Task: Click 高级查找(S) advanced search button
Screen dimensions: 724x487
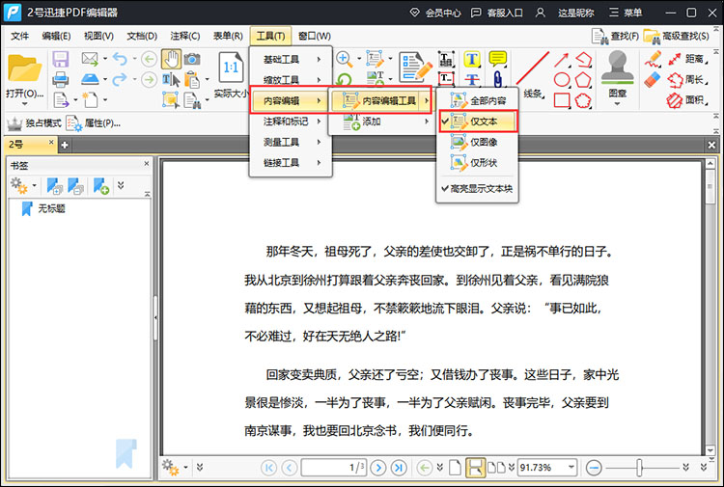Action: click(677, 36)
